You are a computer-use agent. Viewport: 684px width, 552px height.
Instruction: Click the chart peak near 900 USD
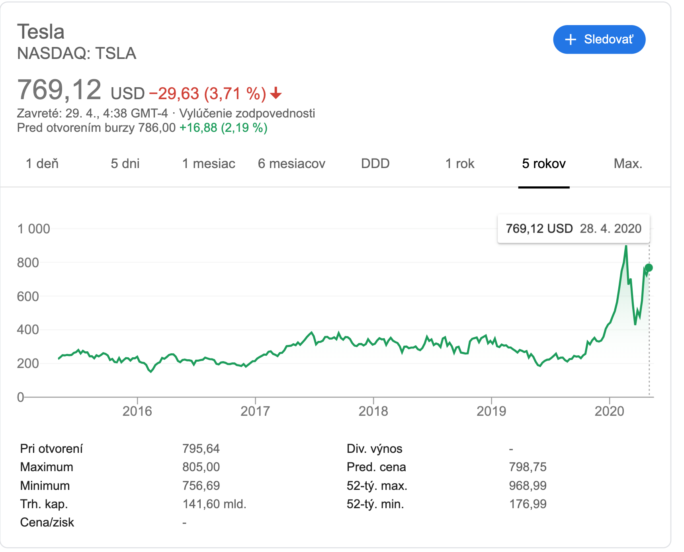click(x=626, y=247)
